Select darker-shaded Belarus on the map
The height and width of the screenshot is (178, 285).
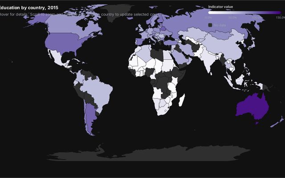163,28
